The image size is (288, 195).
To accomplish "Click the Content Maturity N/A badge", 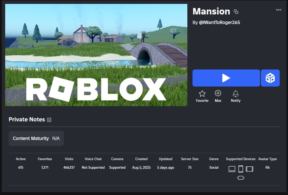I will [x=36, y=138].
